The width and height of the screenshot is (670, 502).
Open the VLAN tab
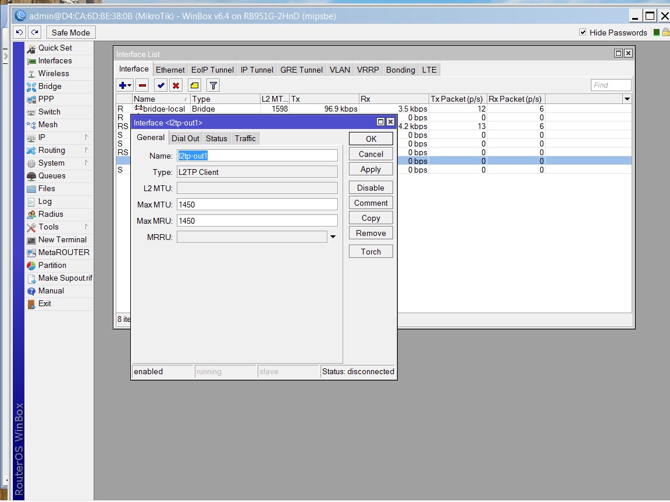[340, 70]
